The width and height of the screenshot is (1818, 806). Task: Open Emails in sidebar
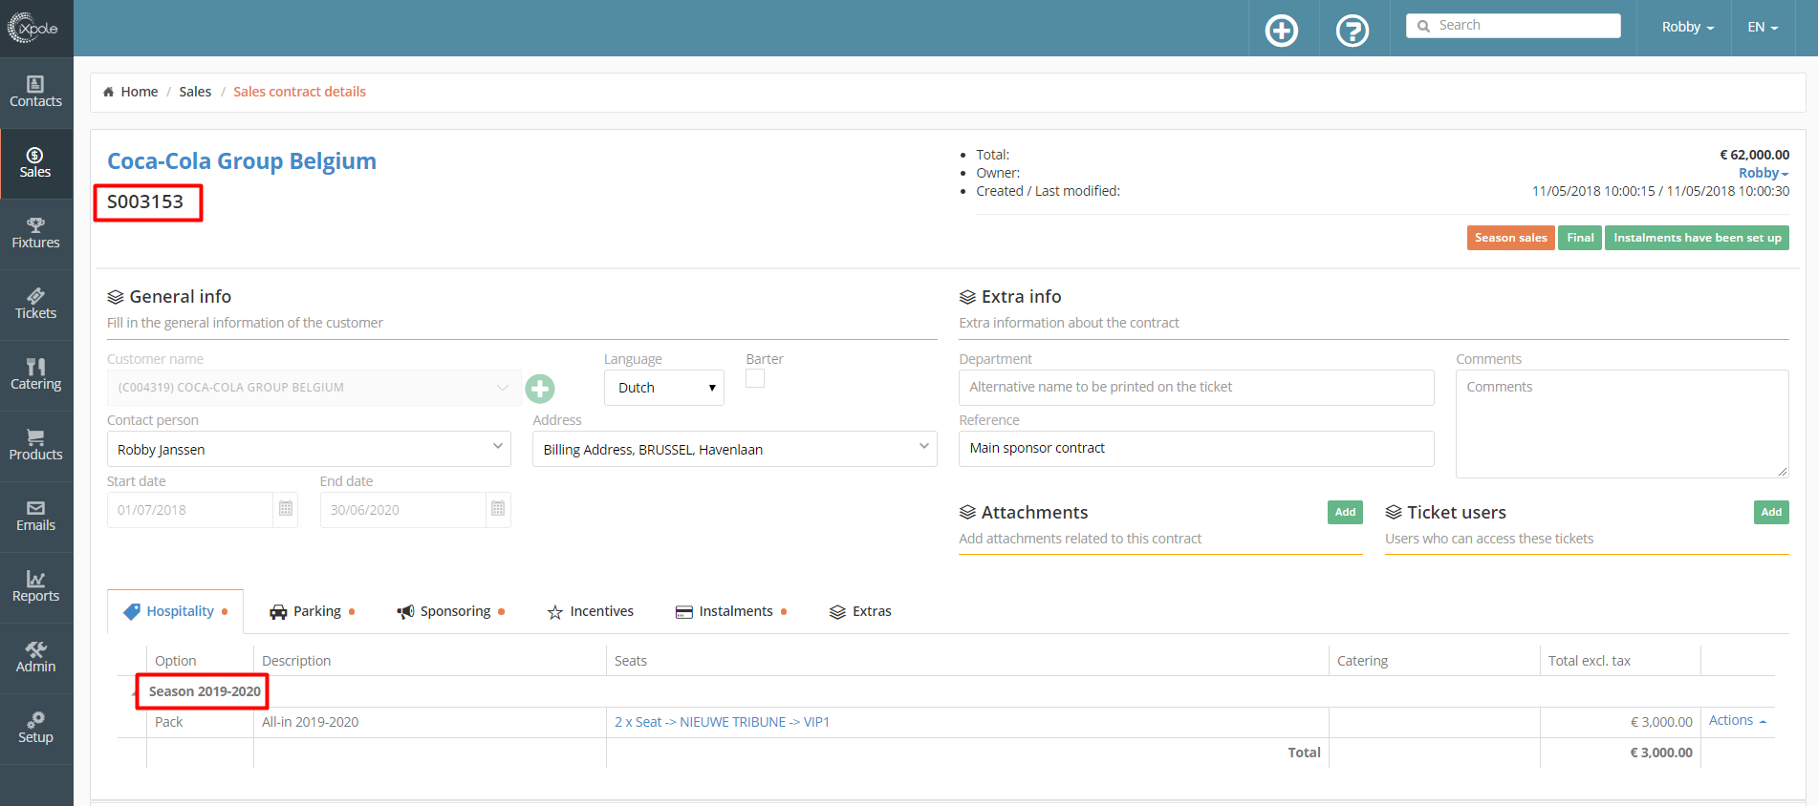click(35, 517)
